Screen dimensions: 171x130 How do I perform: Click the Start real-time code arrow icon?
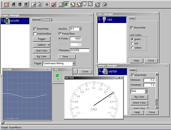[x=47, y=5]
